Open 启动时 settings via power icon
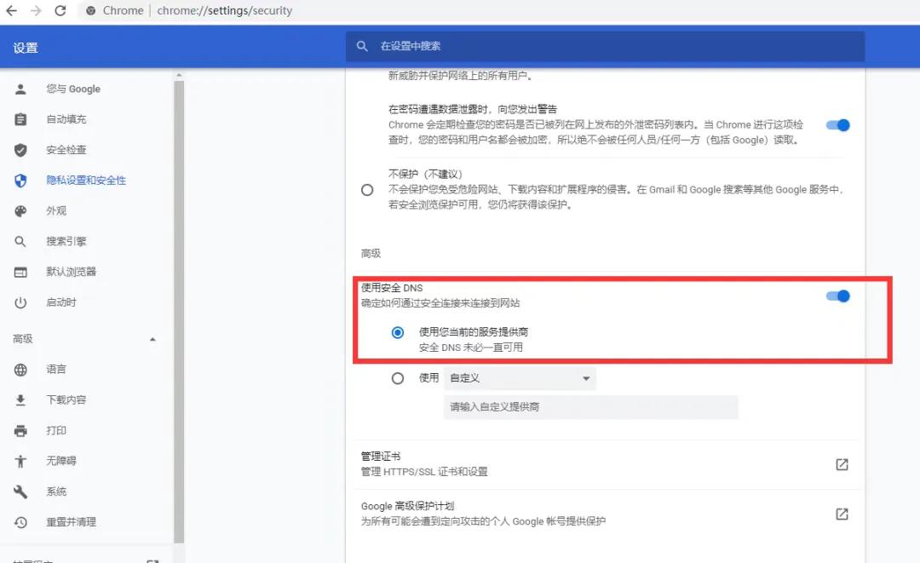Viewport: 920px width, 563px height. click(20, 302)
